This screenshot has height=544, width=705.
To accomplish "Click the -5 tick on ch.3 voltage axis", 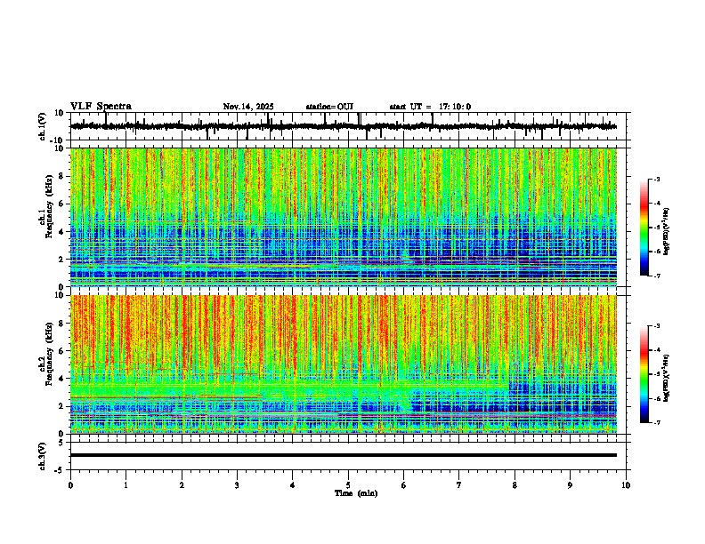I will [x=60, y=470].
